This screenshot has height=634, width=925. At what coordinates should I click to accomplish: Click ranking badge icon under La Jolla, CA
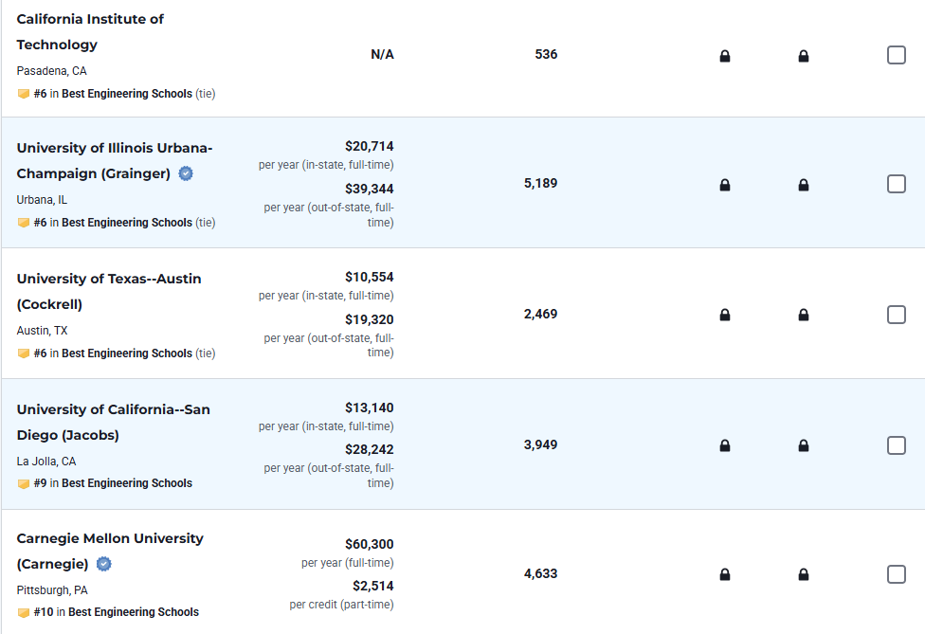coord(24,483)
